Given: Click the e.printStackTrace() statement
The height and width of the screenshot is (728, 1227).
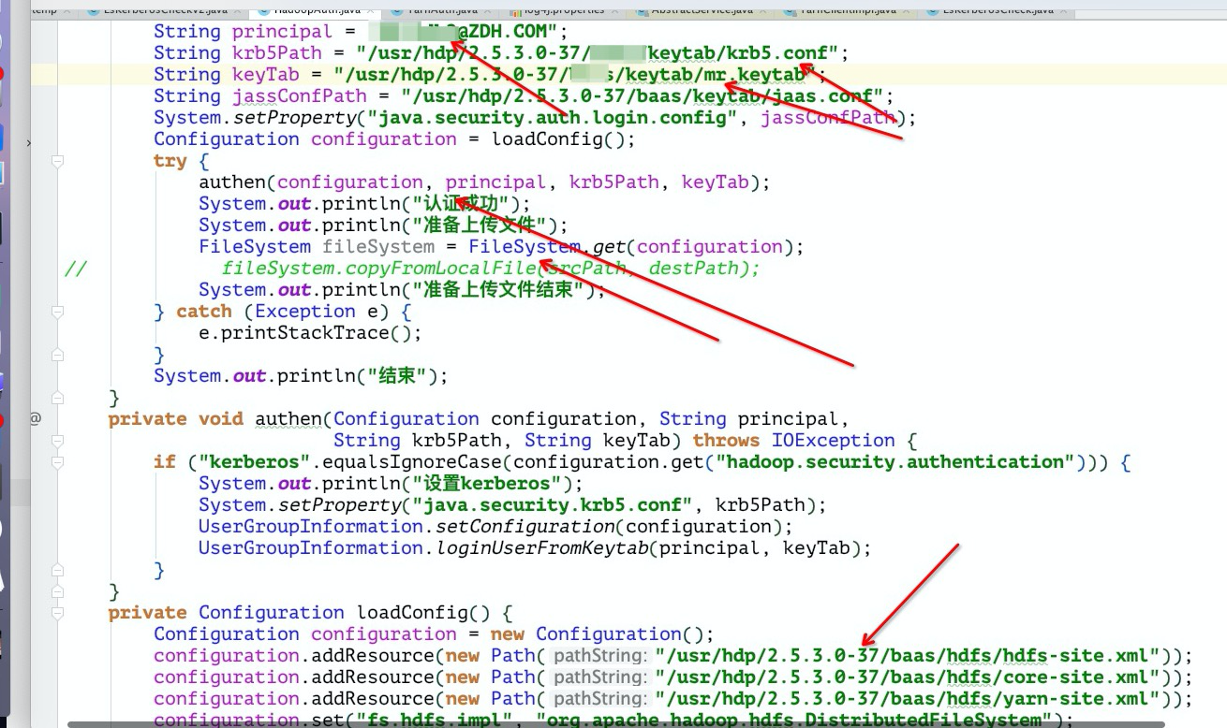Looking at the screenshot, I should pyautogui.click(x=309, y=333).
